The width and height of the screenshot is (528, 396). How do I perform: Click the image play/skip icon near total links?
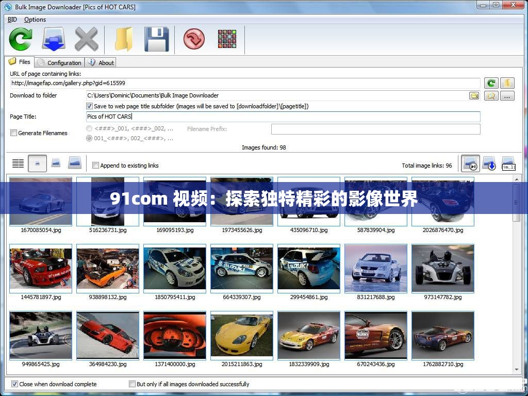(470, 163)
